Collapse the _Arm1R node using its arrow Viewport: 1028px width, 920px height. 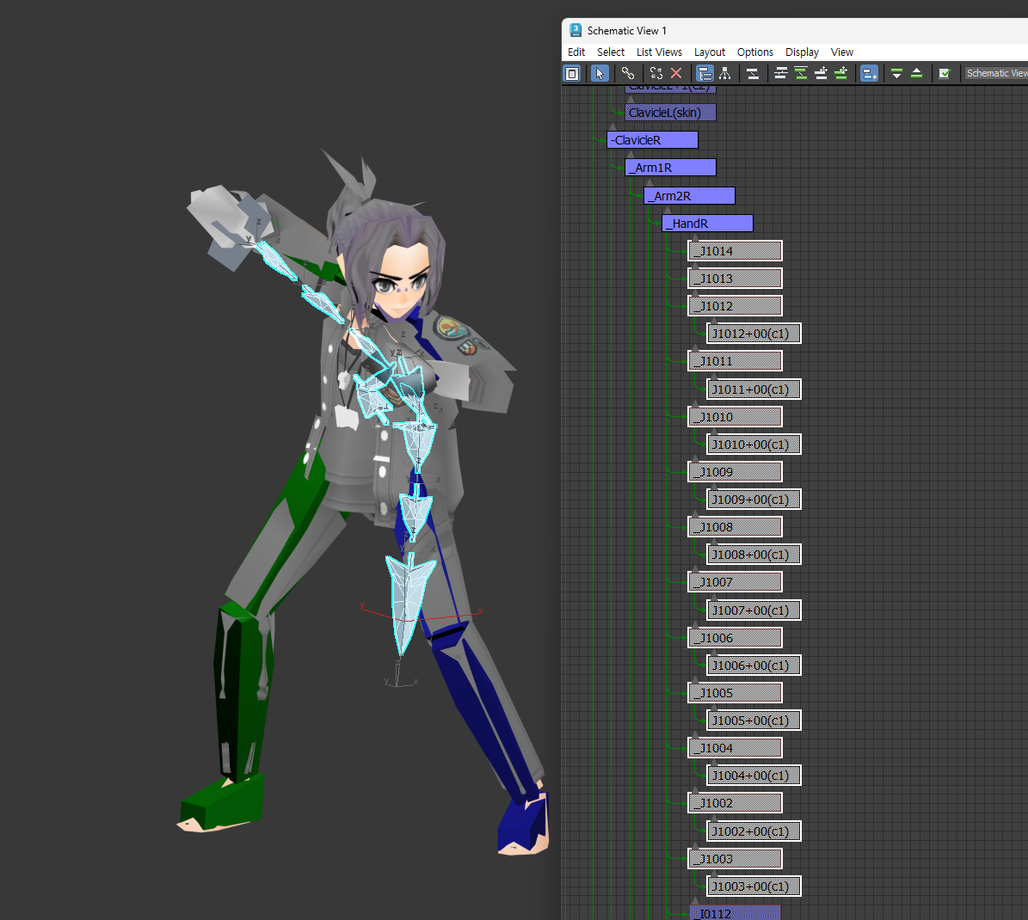[631, 154]
